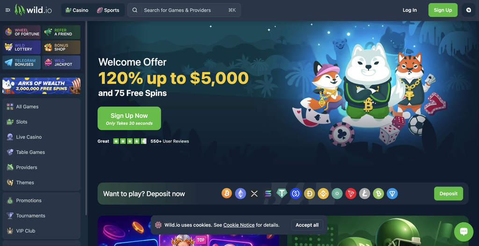Open the Cookie Notice link
479x246 pixels.
click(239, 225)
